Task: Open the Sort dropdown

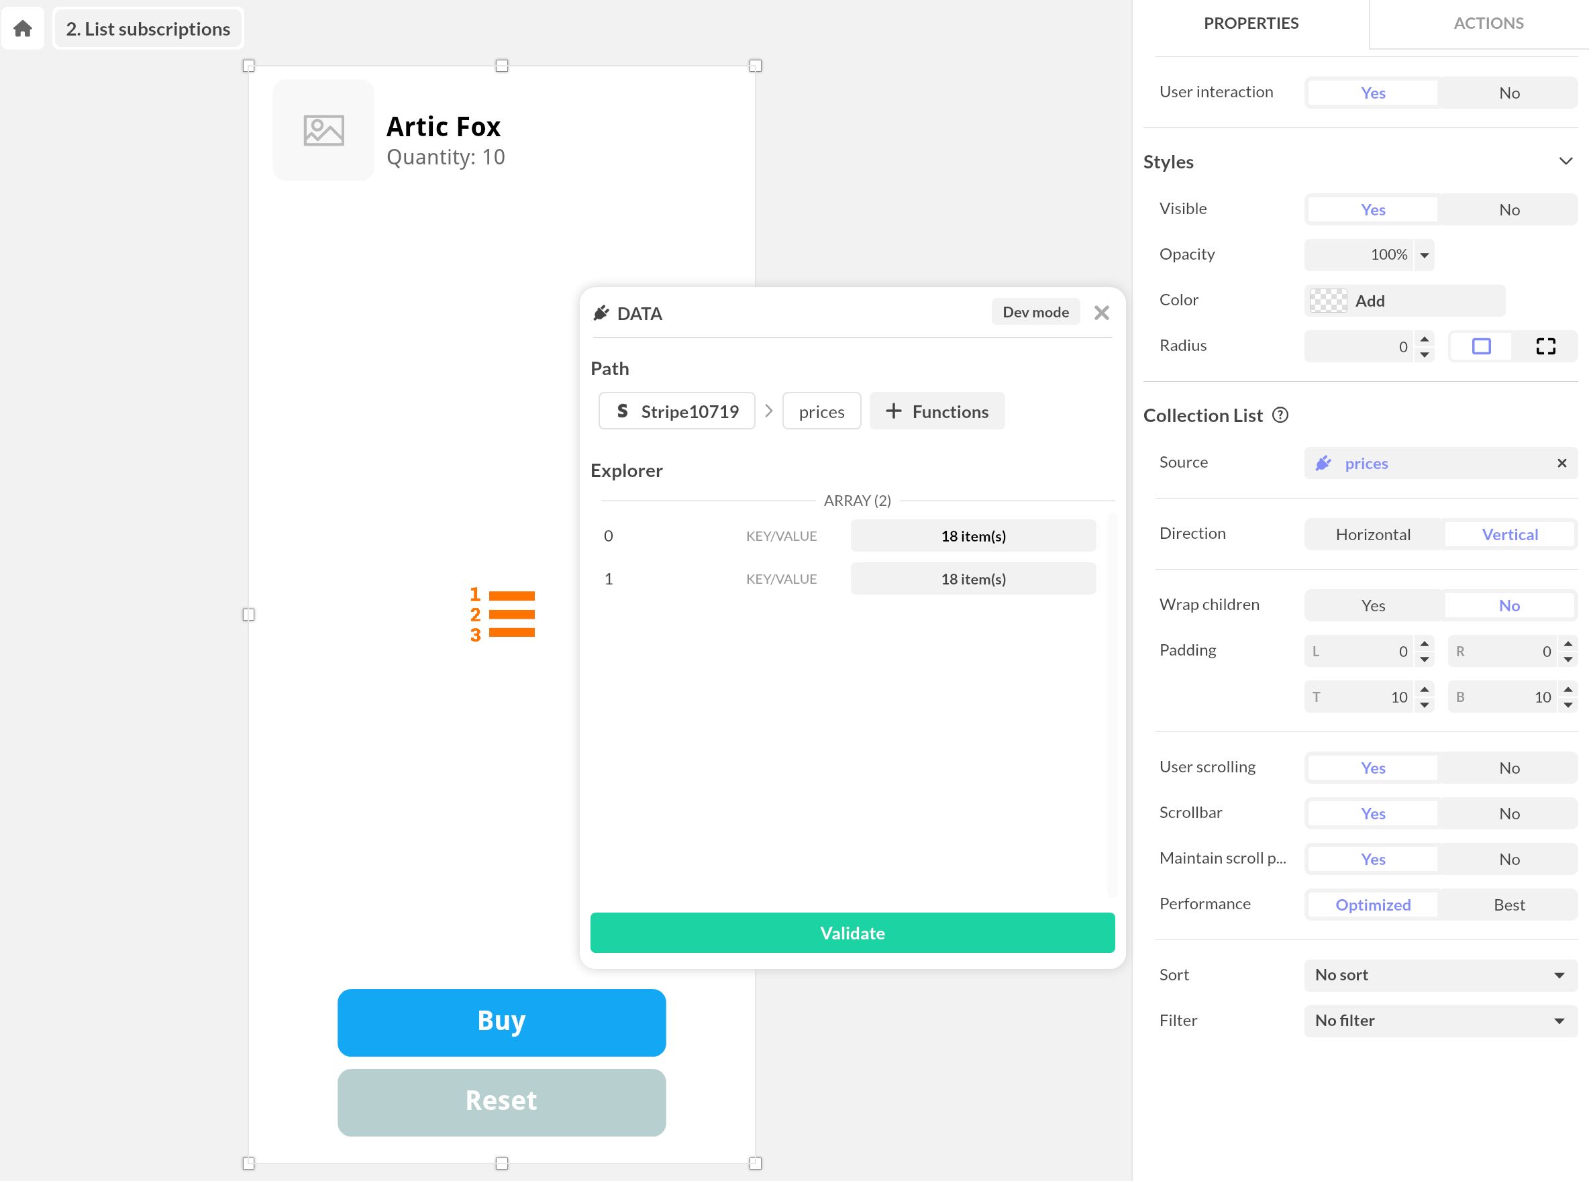Action: (1439, 975)
